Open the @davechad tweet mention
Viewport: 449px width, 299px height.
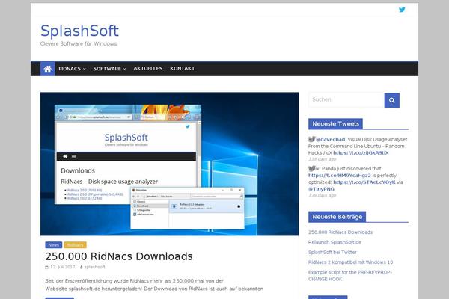[331, 139]
